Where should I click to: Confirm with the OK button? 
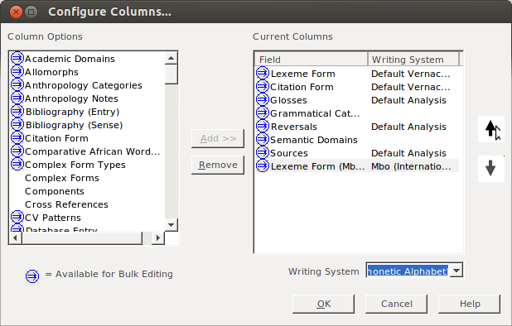point(323,304)
